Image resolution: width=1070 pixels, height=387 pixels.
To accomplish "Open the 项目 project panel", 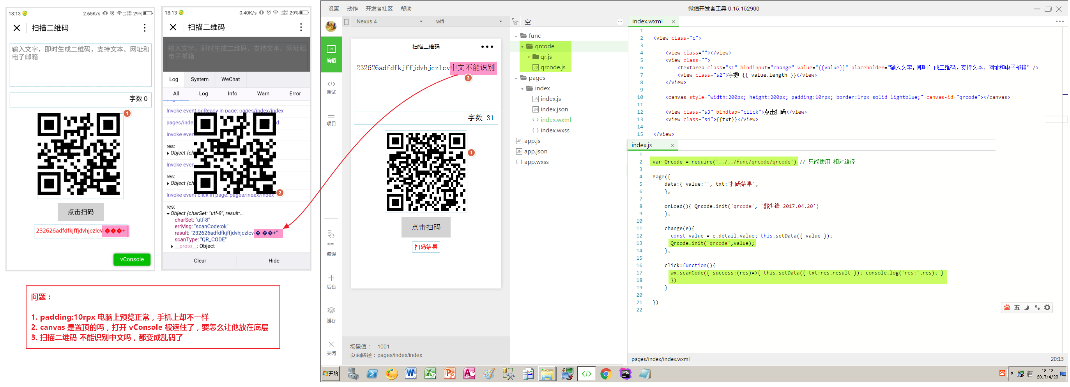I will [331, 119].
